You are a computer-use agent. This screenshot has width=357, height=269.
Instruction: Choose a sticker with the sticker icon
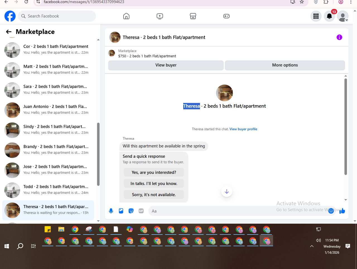coord(131,211)
